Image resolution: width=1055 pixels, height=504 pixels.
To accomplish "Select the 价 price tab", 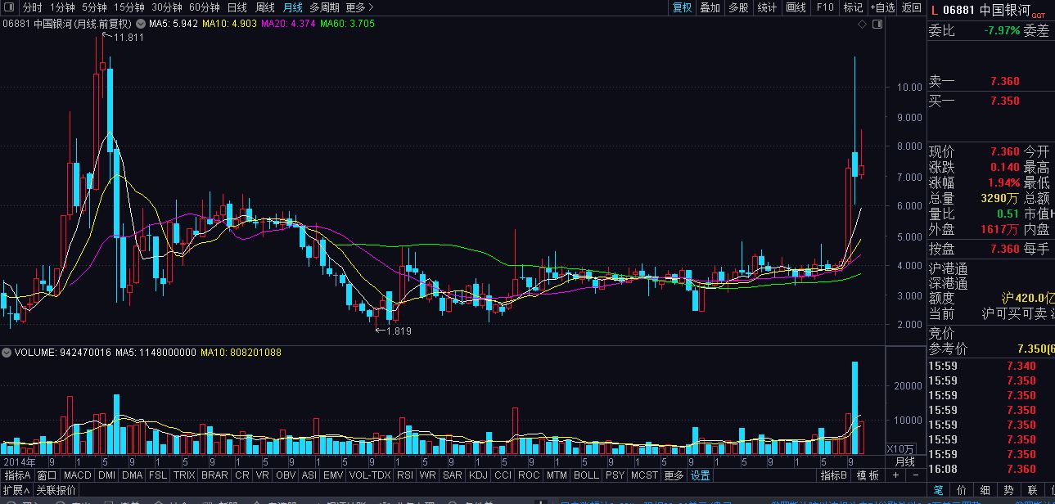I will [x=962, y=489].
